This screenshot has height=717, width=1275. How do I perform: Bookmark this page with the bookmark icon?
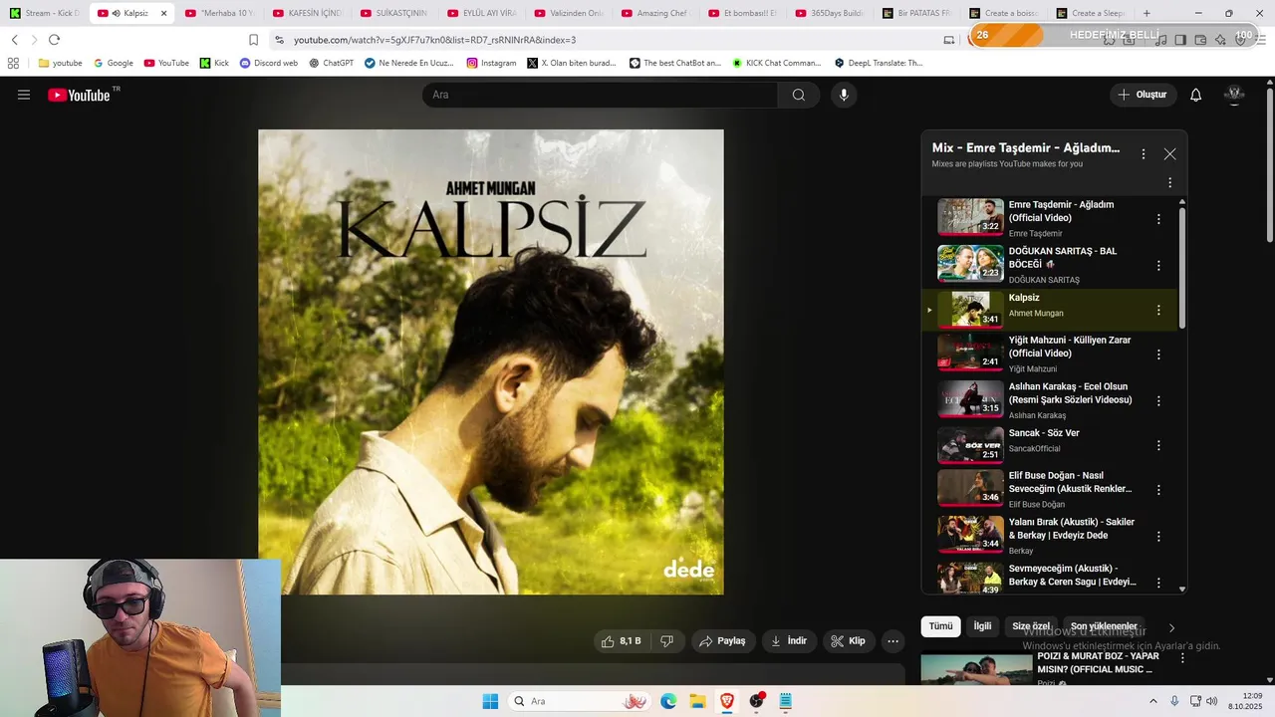(x=253, y=40)
